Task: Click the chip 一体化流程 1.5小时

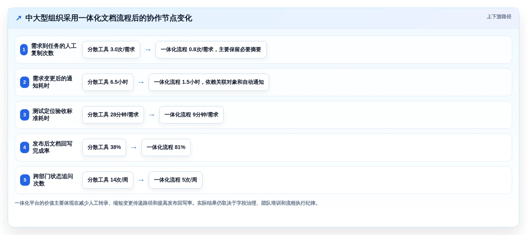Action: tap(209, 82)
